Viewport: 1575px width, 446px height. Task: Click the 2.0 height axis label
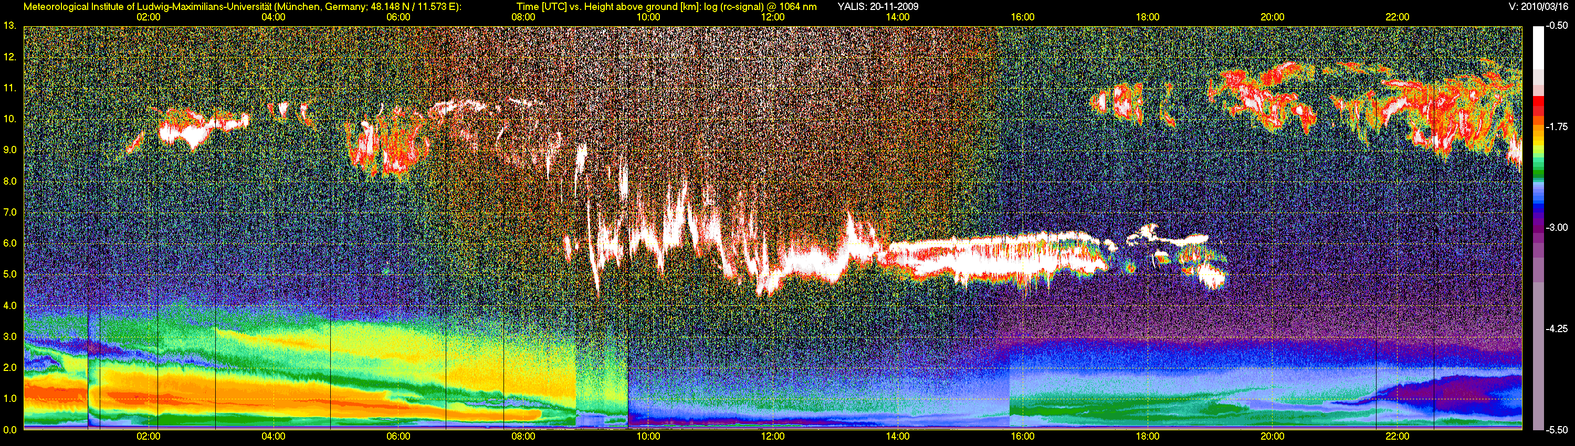pyautogui.click(x=9, y=367)
